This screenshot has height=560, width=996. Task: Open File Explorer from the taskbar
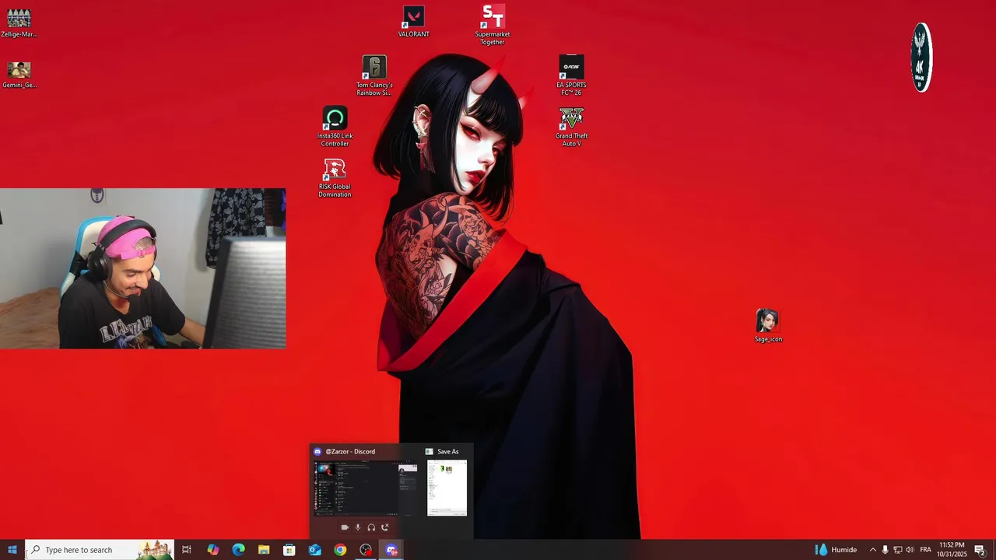pos(264,550)
